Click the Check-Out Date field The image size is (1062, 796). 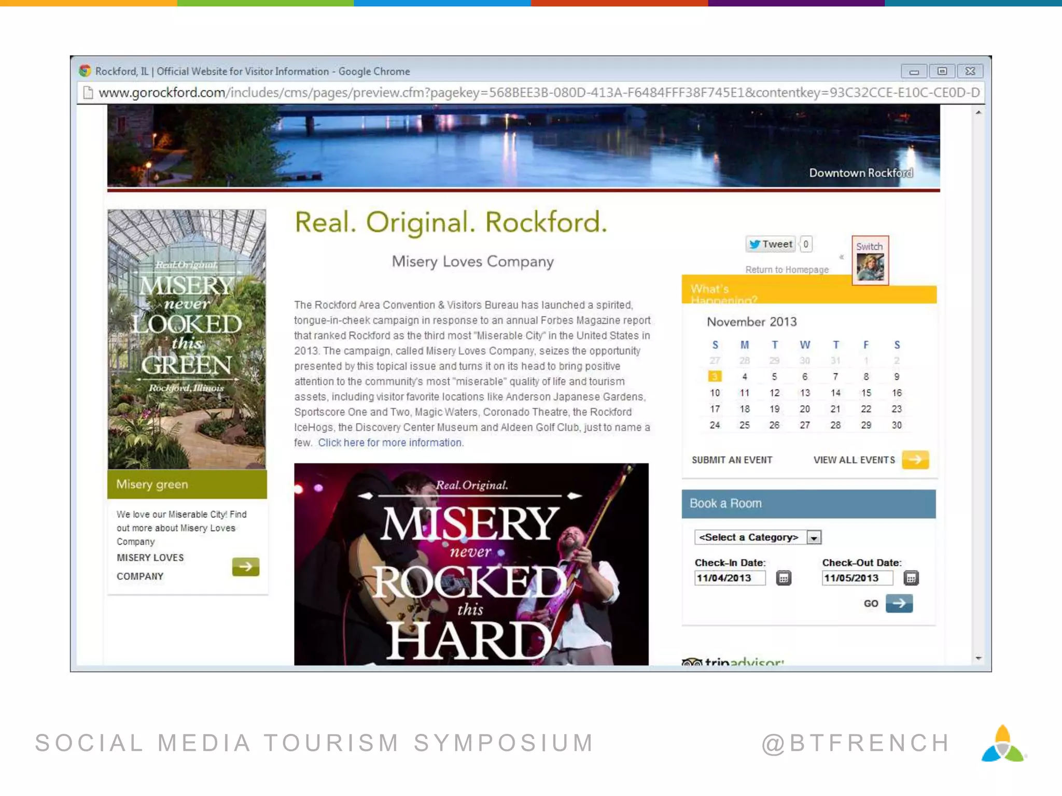(x=857, y=578)
